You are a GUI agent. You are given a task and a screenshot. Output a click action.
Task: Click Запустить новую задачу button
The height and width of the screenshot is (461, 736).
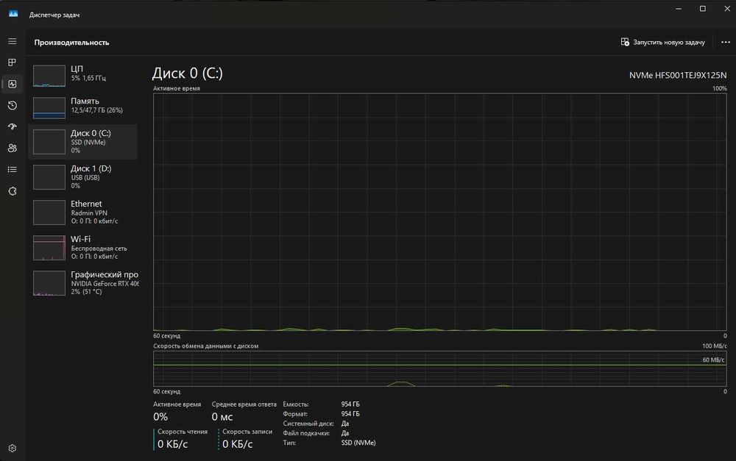tap(663, 42)
